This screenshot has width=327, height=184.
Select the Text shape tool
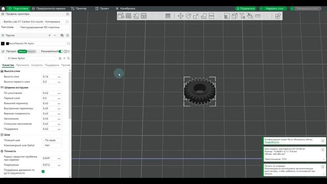click(242, 16)
